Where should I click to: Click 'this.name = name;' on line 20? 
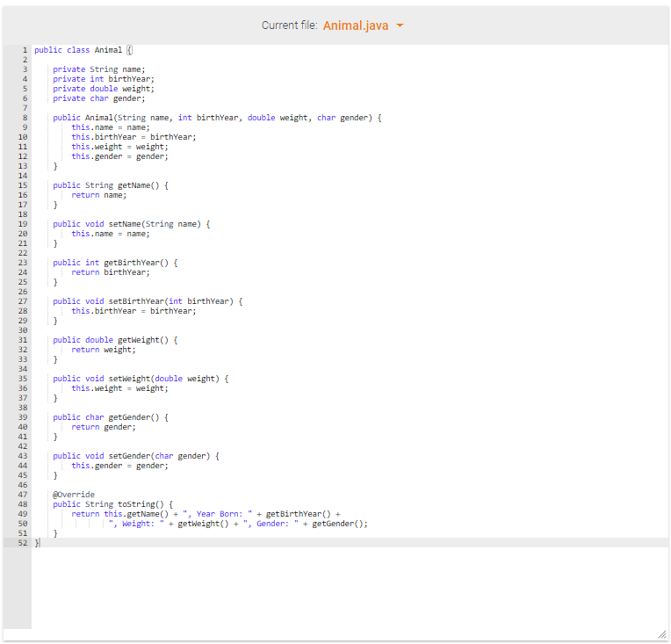111,234
